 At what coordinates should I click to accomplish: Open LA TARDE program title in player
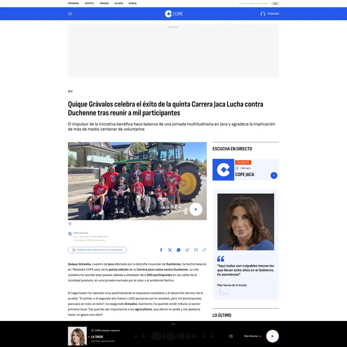97,337
